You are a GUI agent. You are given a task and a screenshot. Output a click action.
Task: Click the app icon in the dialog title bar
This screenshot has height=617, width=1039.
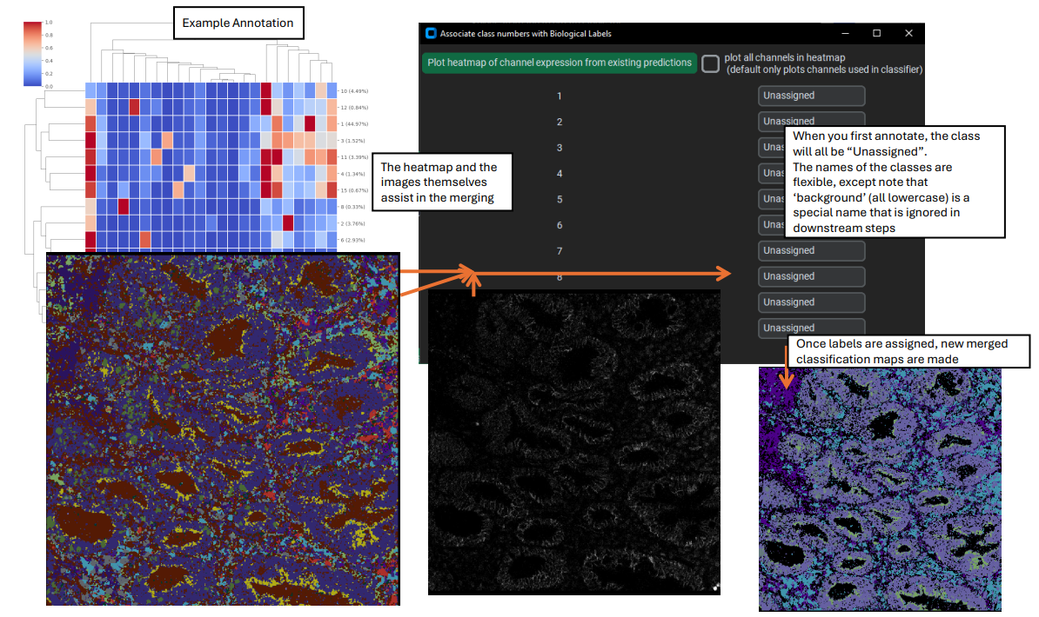click(431, 33)
